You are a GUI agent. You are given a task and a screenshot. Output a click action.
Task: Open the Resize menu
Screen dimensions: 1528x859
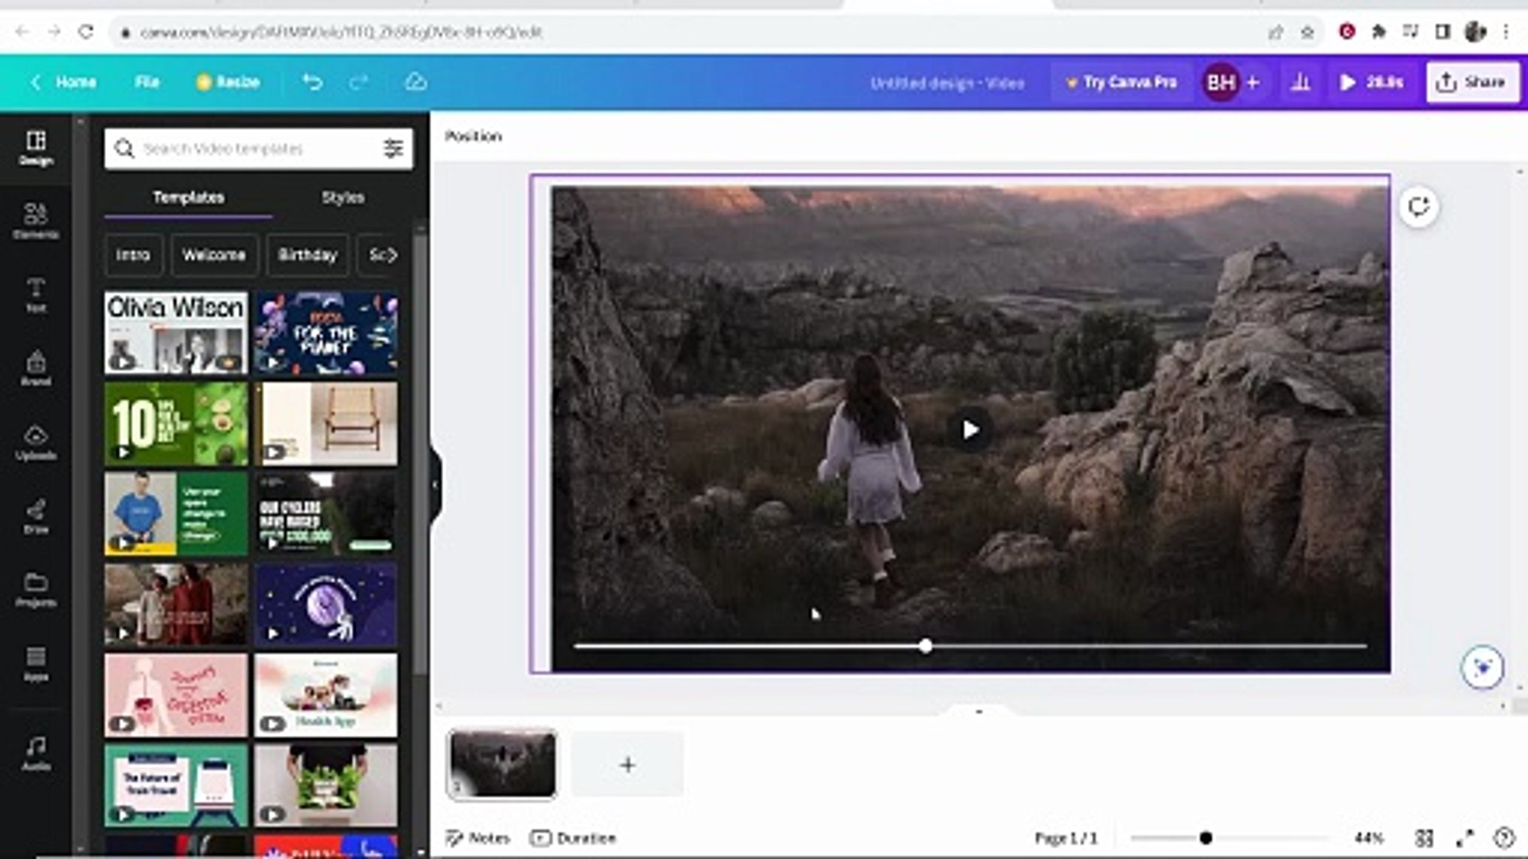point(228,82)
